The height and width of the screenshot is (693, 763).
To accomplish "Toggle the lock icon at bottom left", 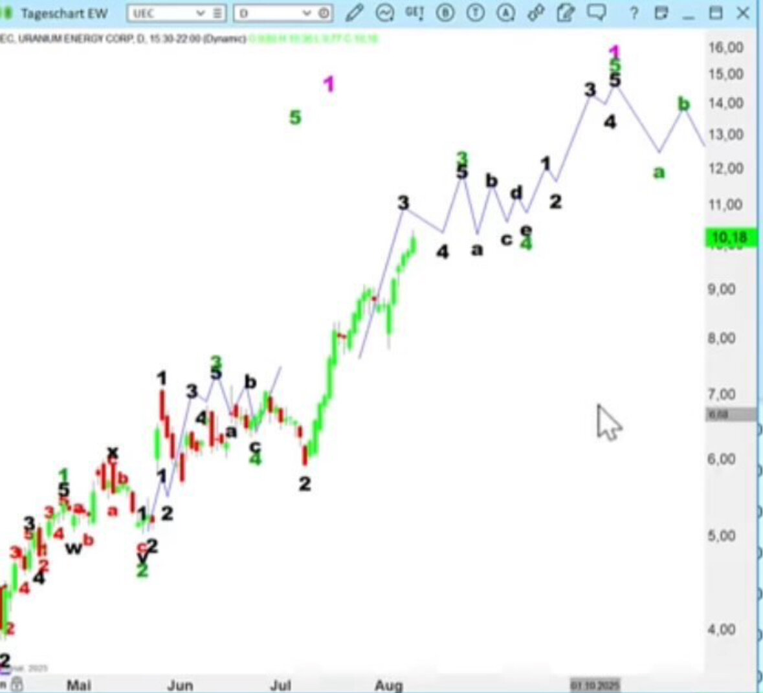I will click(x=17, y=684).
